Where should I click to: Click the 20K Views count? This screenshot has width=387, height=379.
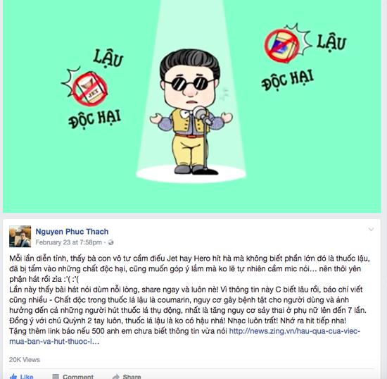click(25, 359)
